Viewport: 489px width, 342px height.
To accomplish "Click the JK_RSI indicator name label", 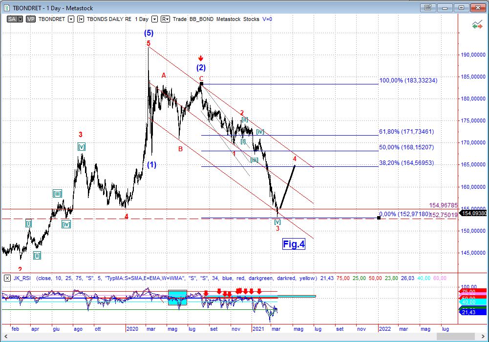I will click(x=22, y=278).
